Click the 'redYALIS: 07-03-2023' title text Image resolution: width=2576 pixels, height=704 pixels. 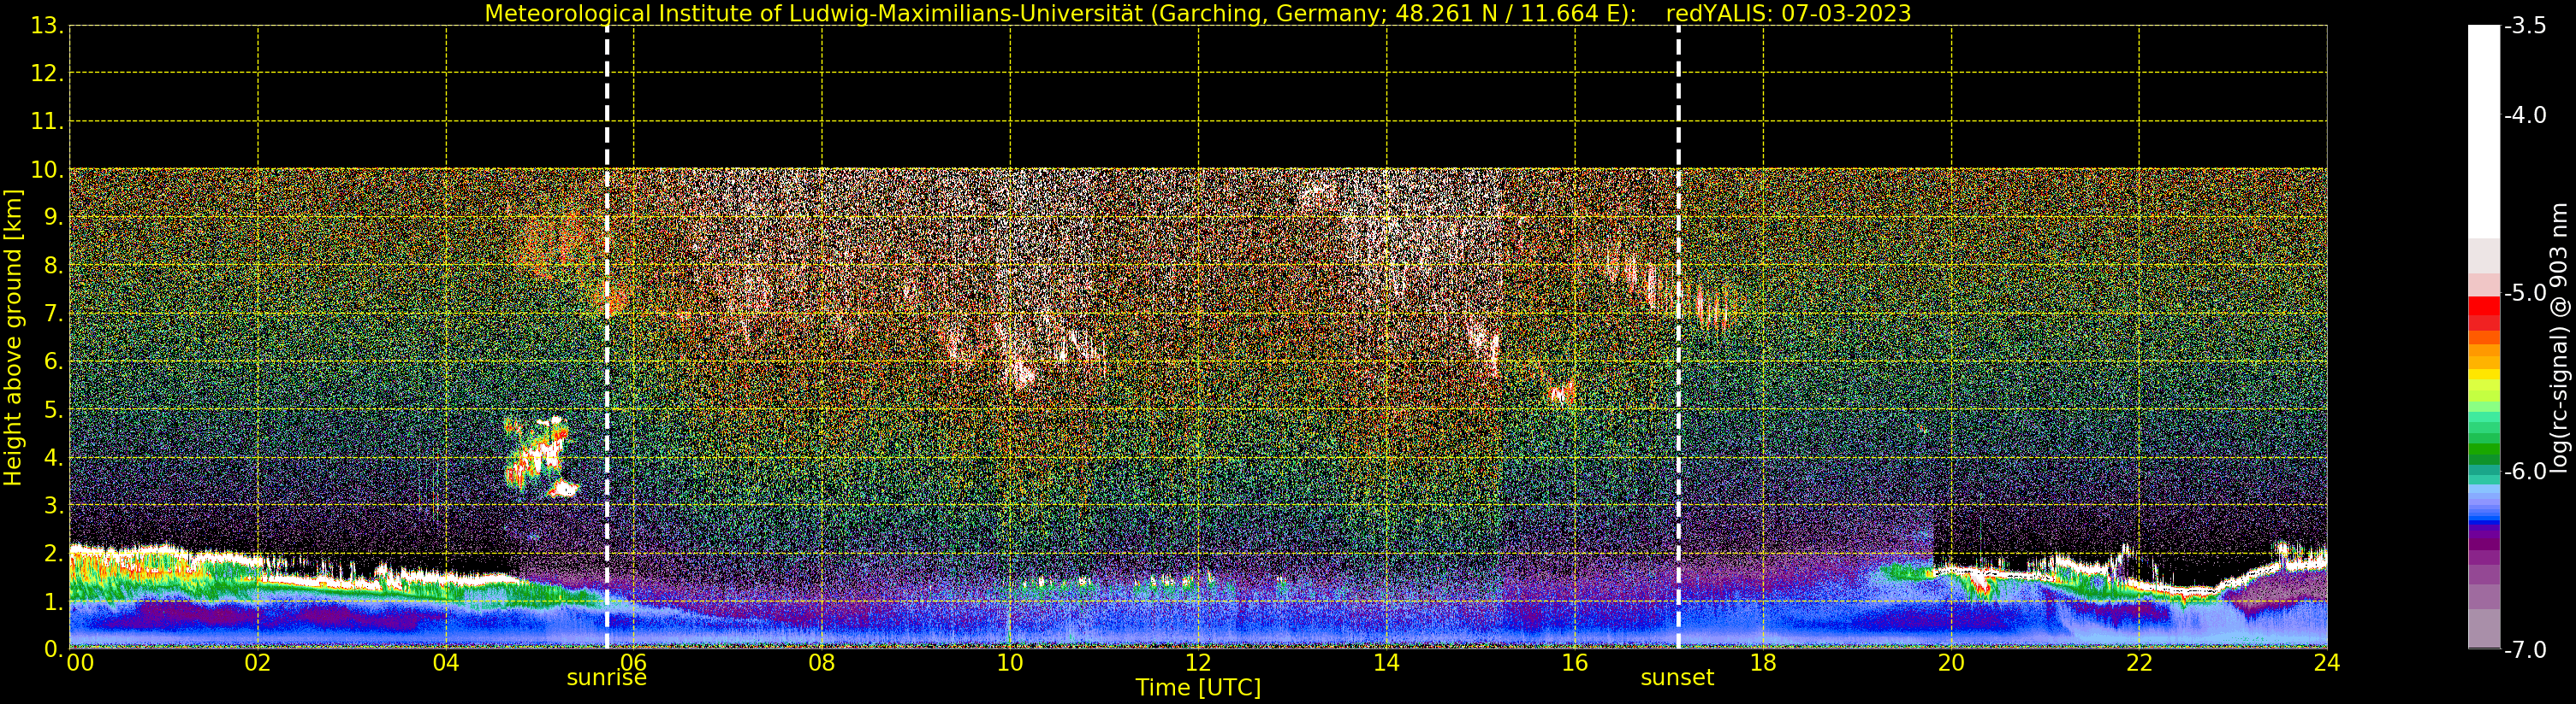pyautogui.click(x=1788, y=14)
